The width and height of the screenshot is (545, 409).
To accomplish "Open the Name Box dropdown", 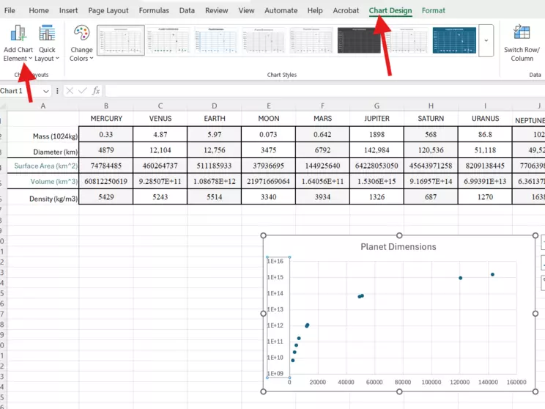I will tap(46, 91).
